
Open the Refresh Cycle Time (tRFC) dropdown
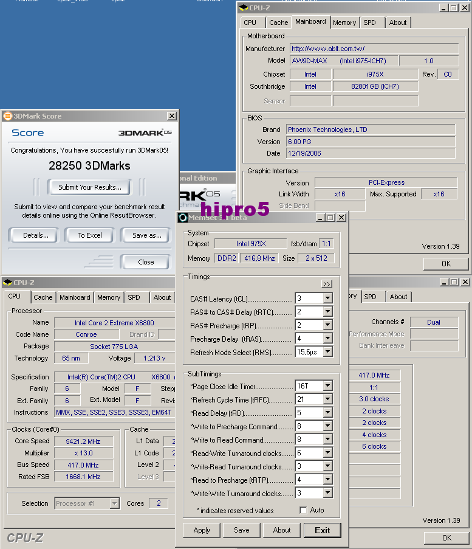click(x=327, y=399)
